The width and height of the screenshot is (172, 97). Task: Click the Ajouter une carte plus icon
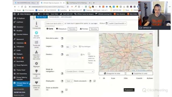(37, 33)
